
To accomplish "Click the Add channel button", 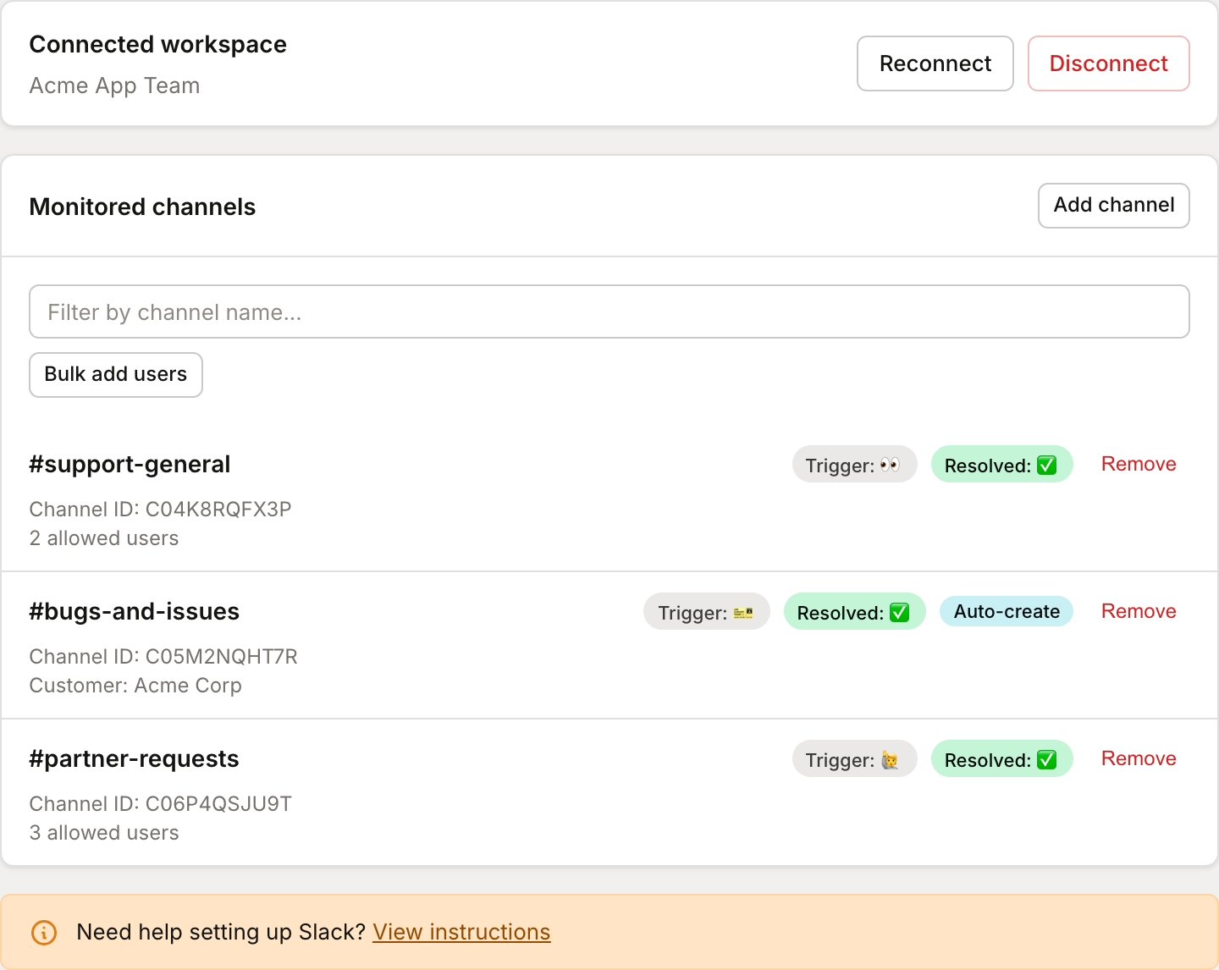I will click(1113, 206).
